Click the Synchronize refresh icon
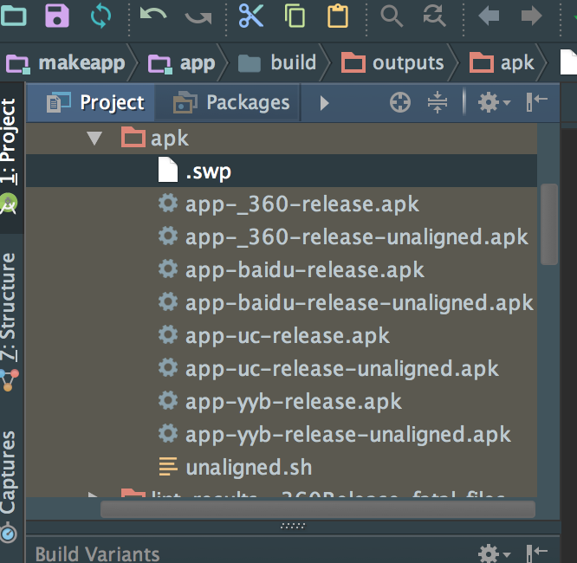Screen dimensions: 577x563 tap(101, 15)
